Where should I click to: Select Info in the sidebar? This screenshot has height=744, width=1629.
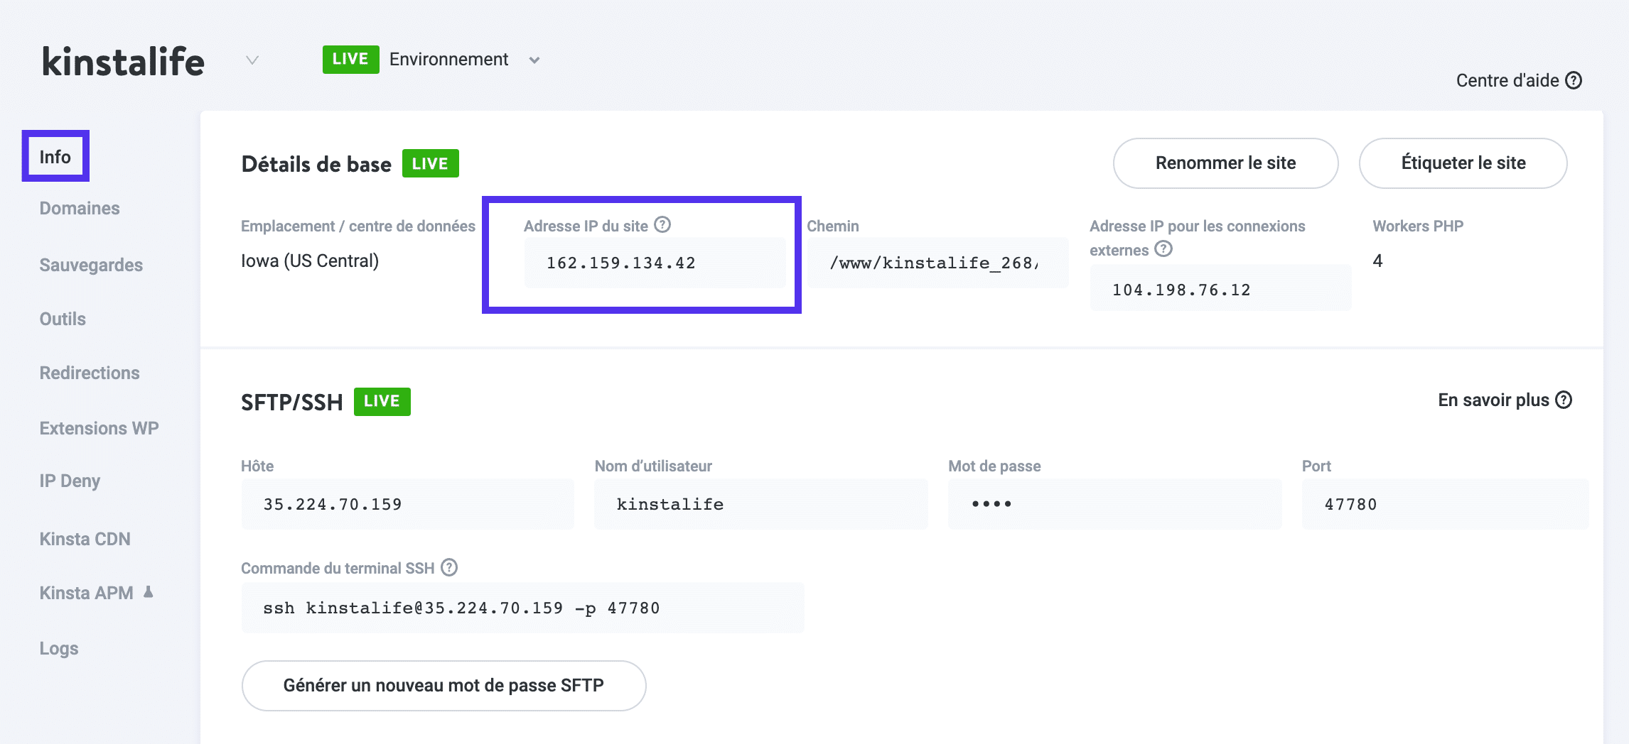pos(55,156)
